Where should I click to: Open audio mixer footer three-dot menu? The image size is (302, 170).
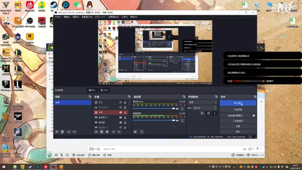(142, 132)
